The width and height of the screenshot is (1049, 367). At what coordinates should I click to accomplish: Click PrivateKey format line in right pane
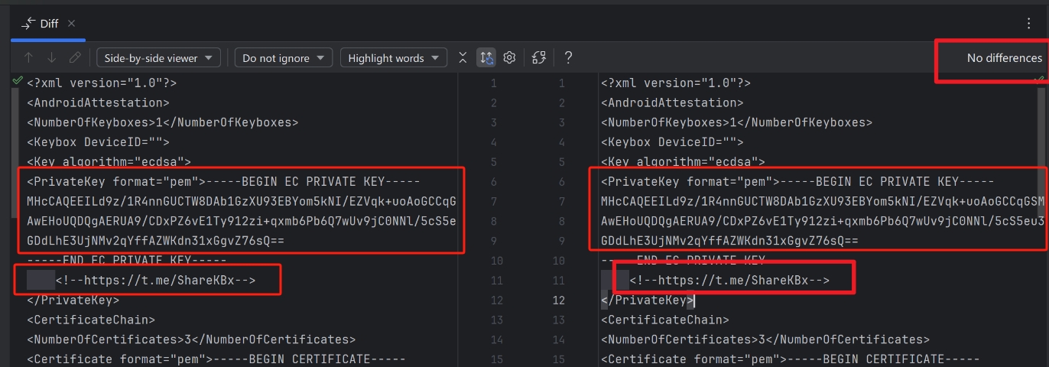point(797,182)
